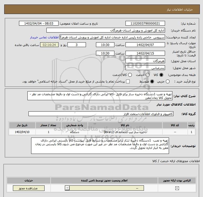The height and width of the screenshot is (197, 203).
Task: Click the توضیحات خریدار text area
Action: pos(100,146)
